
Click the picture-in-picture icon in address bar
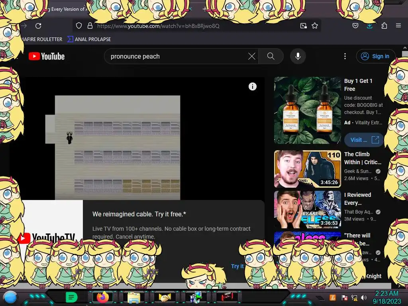tap(303, 26)
